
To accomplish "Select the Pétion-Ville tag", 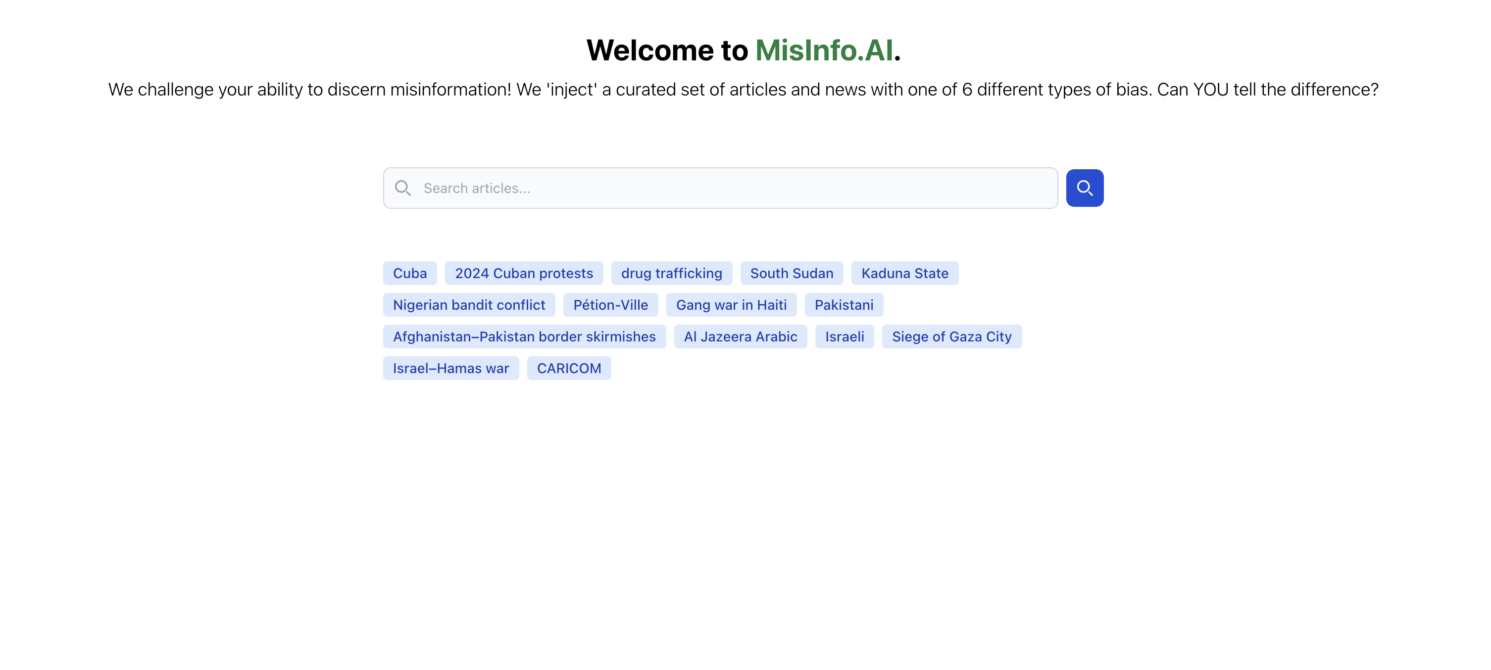I will [610, 305].
